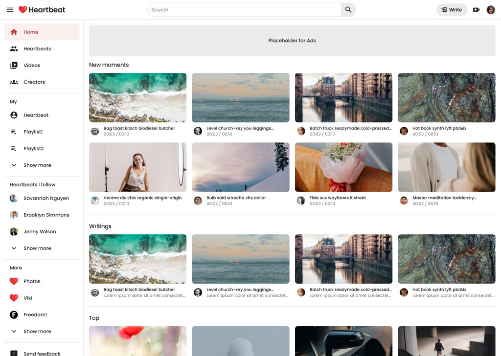The image size is (501, 356).
Task: Click the My Heartbeat account icon
Action: (x=14, y=115)
